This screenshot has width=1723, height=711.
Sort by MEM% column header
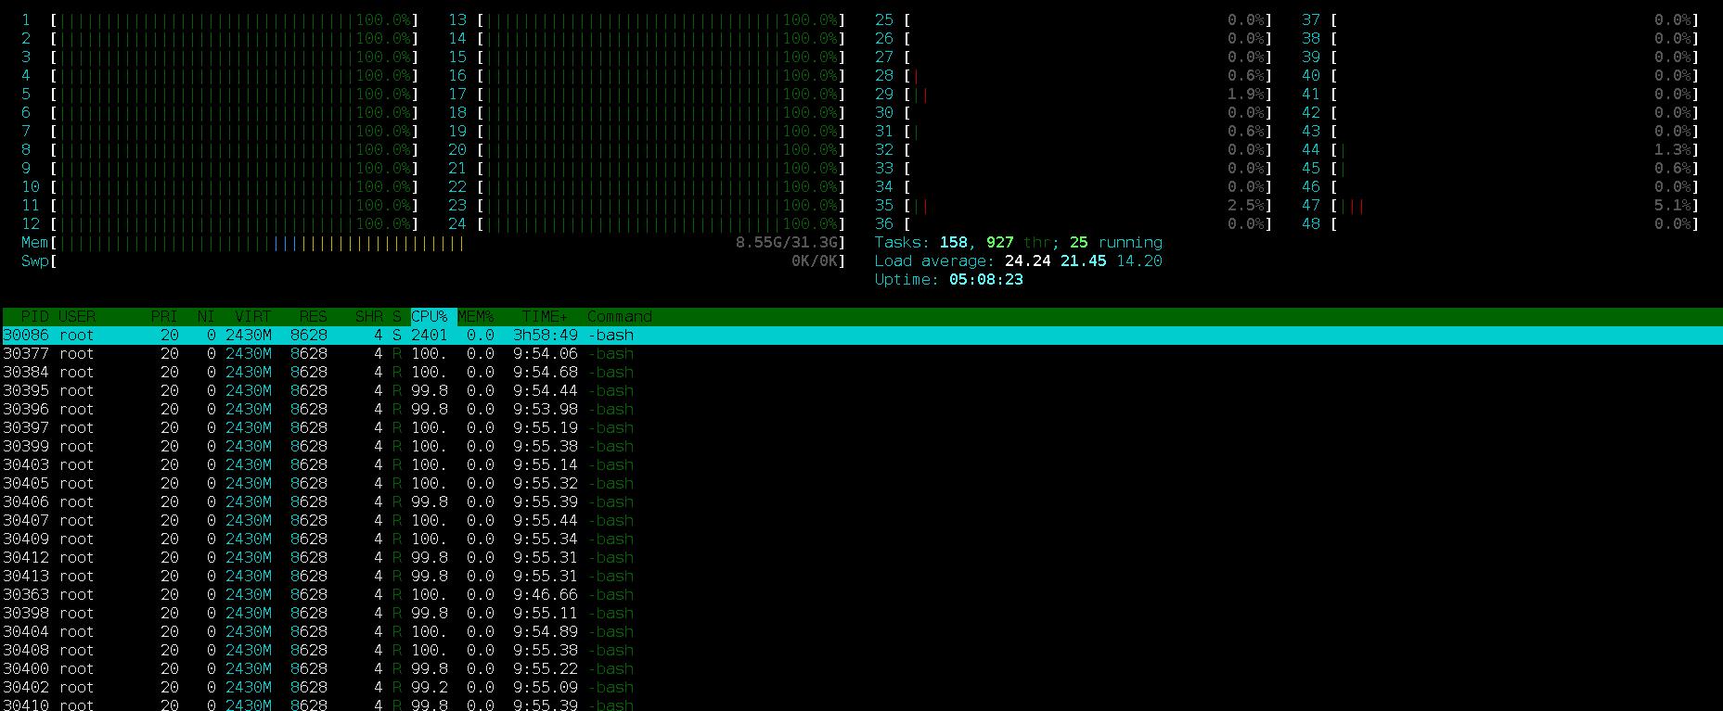click(475, 316)
